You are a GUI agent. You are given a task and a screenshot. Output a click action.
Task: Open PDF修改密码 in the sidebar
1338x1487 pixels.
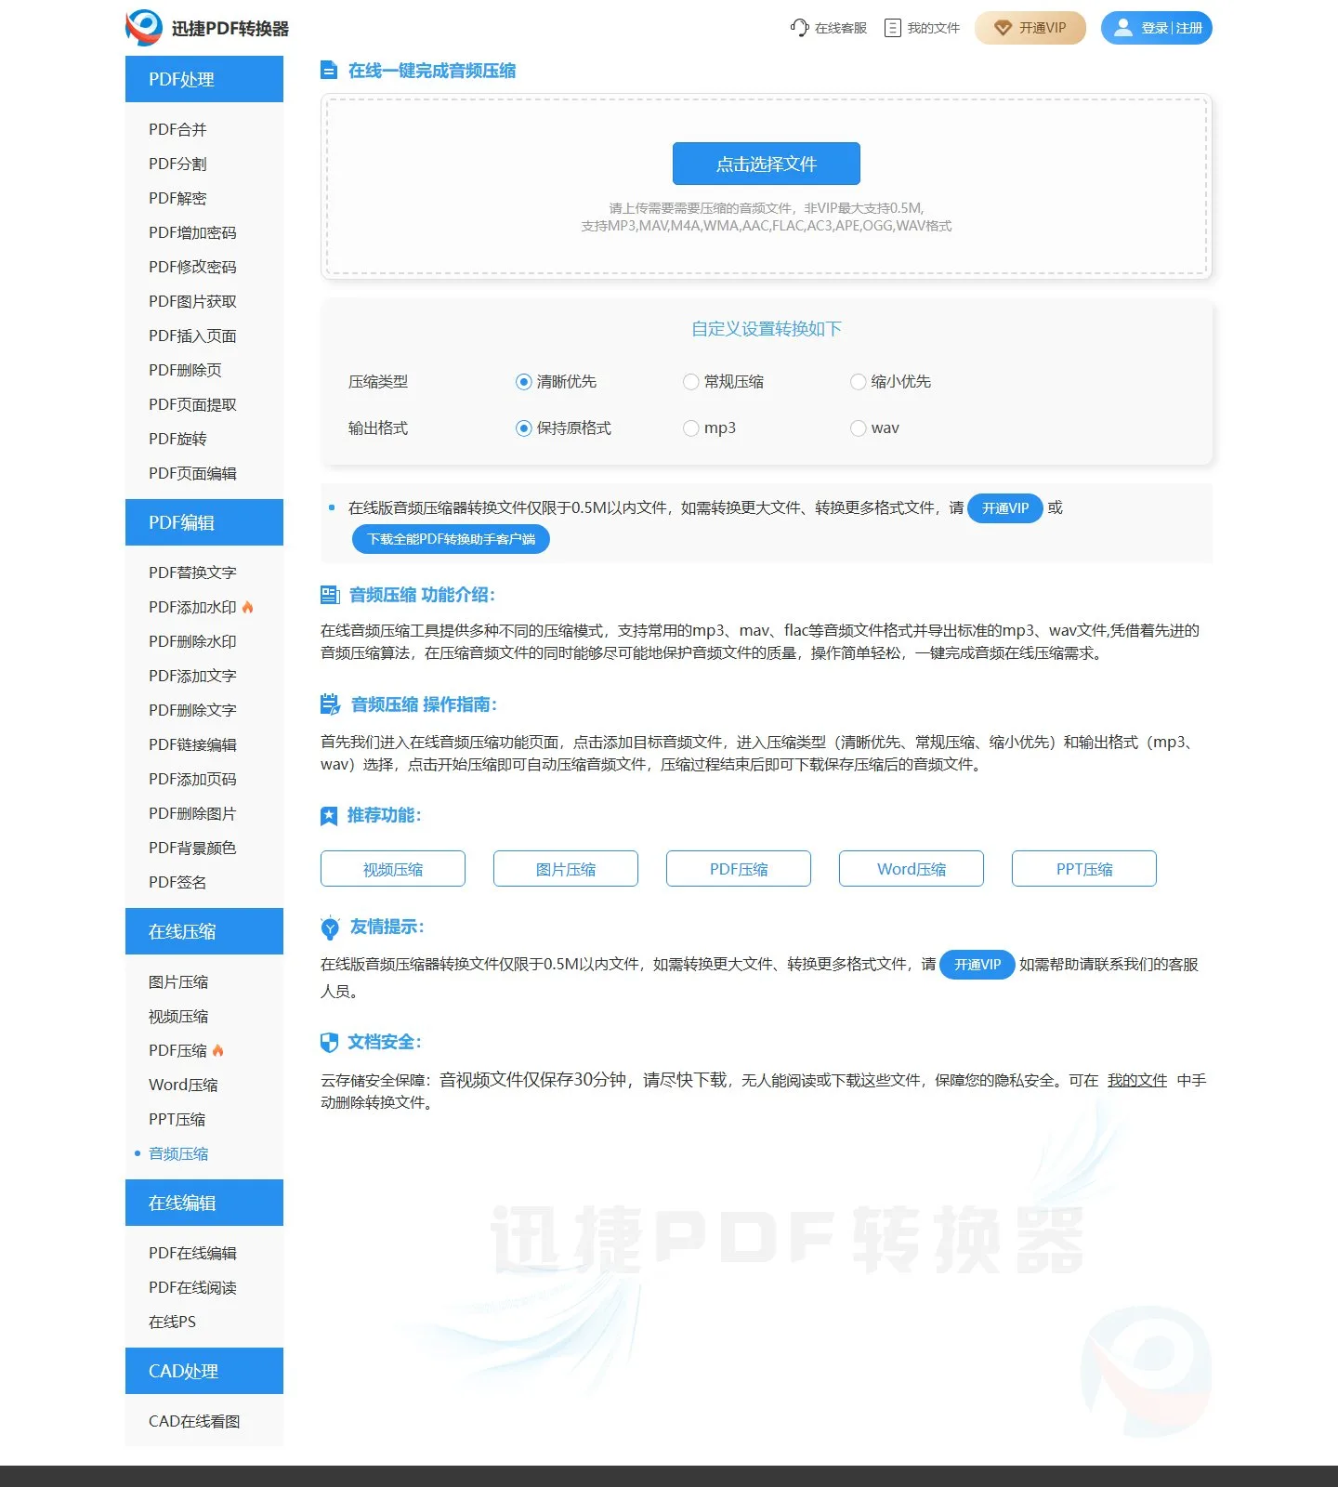tap(192, 267)
